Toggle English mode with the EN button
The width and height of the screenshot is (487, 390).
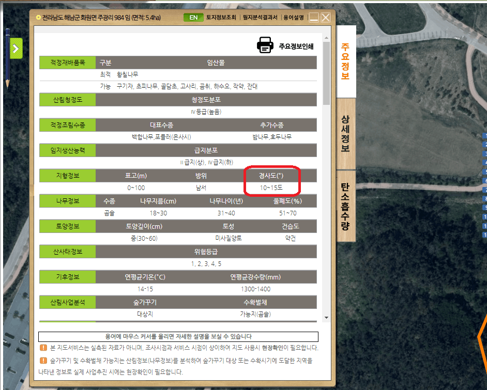pyautogui.click(x=193, y=17)
